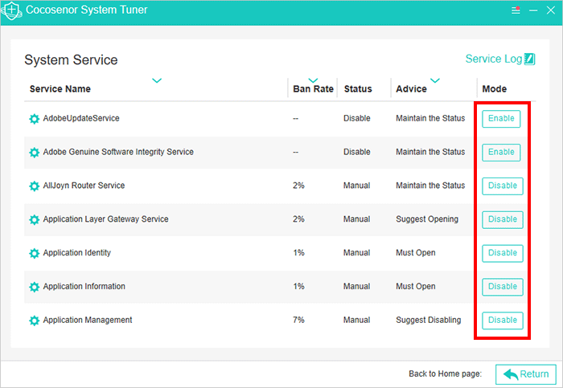Click gear icon for Application Layer Gateway Service
The image size is (563, 388).
(x=34, y=219)
